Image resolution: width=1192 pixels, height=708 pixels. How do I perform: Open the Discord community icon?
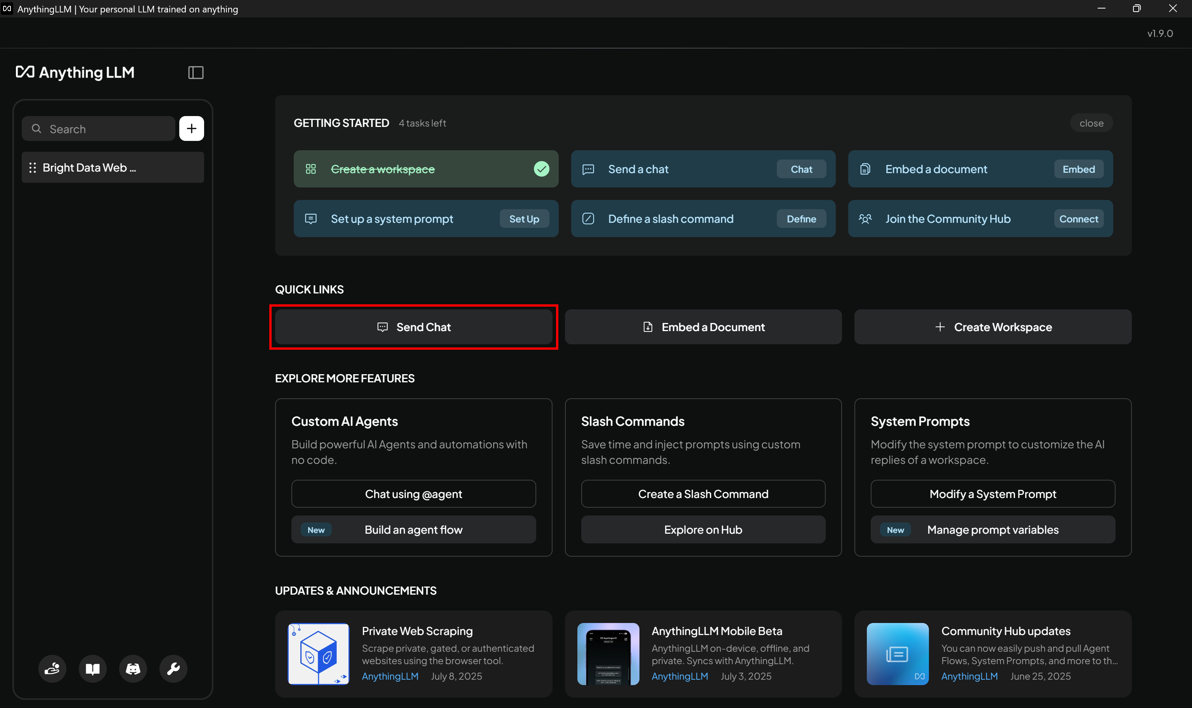tap(133, 668)
